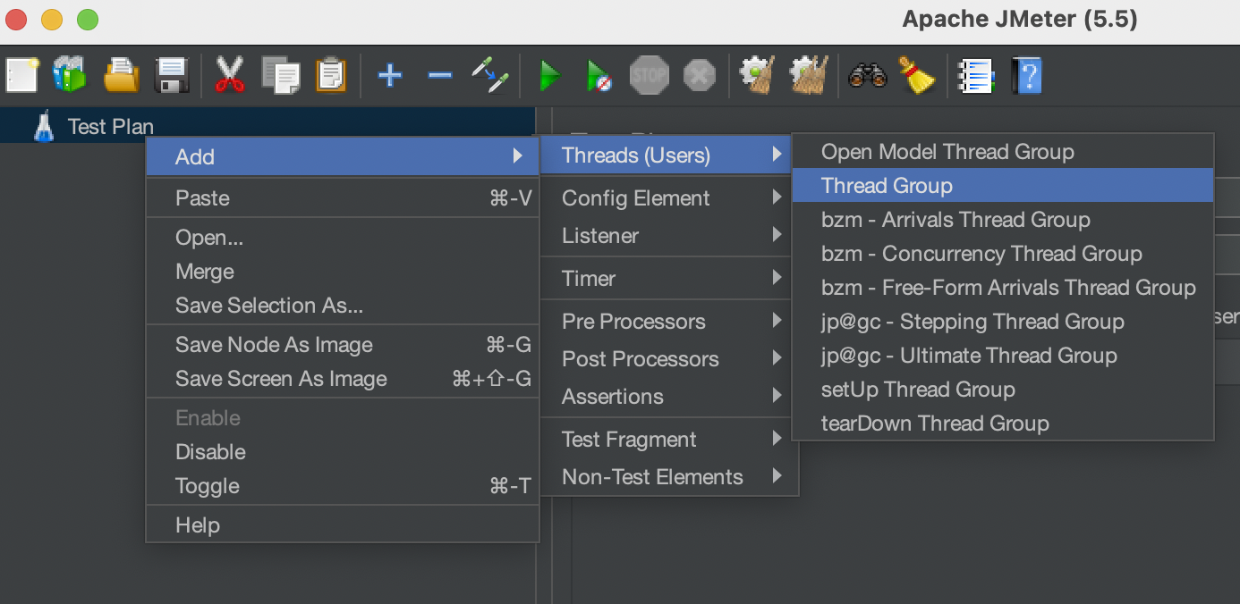This screenshot has height=604, width=1240.
Task: Choose Toggle from the context menu
Action: (343, 486)
